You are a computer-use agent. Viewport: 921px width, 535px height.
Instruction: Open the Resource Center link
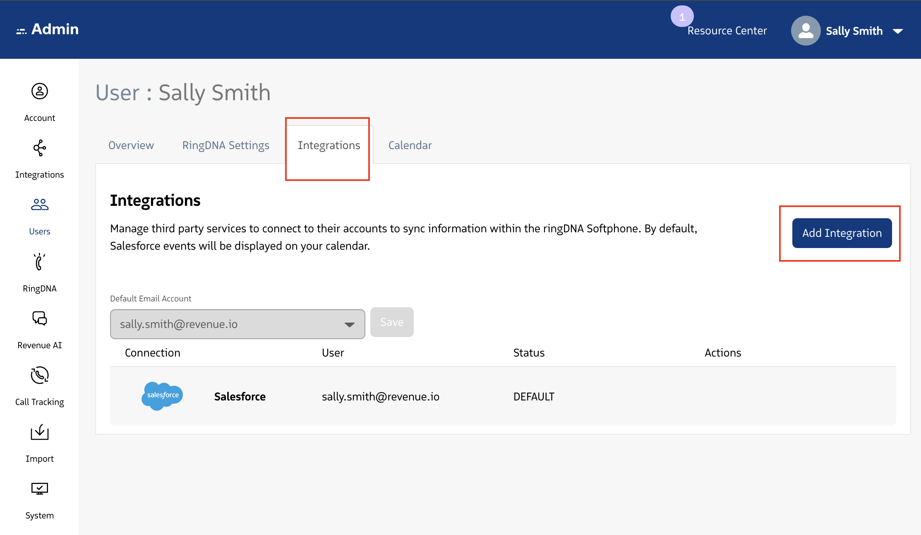727,31
